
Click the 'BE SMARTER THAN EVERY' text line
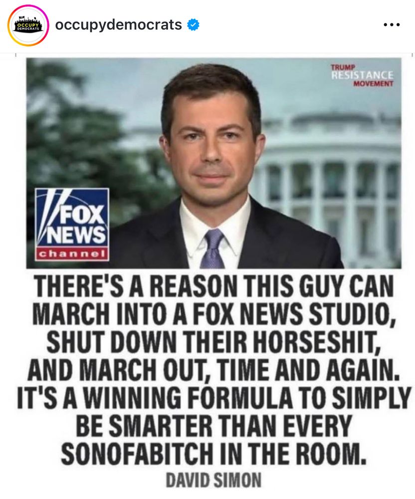213,425
